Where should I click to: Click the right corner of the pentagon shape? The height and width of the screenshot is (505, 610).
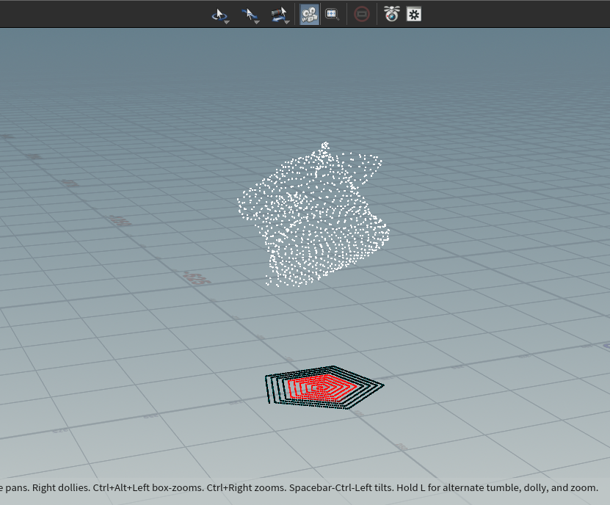pyautogui.click(x=382, y=385)
